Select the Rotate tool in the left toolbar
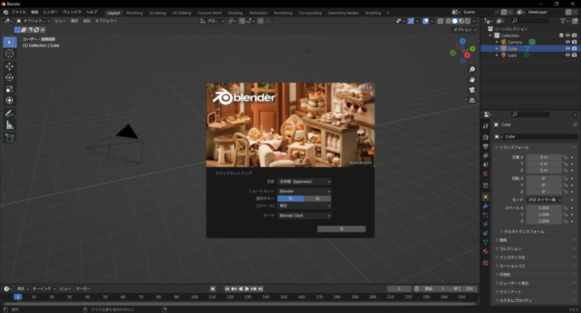 coord(10,78)
